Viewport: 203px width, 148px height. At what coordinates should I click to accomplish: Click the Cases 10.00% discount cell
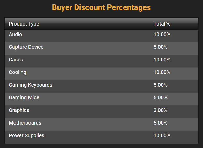[162, 60]
